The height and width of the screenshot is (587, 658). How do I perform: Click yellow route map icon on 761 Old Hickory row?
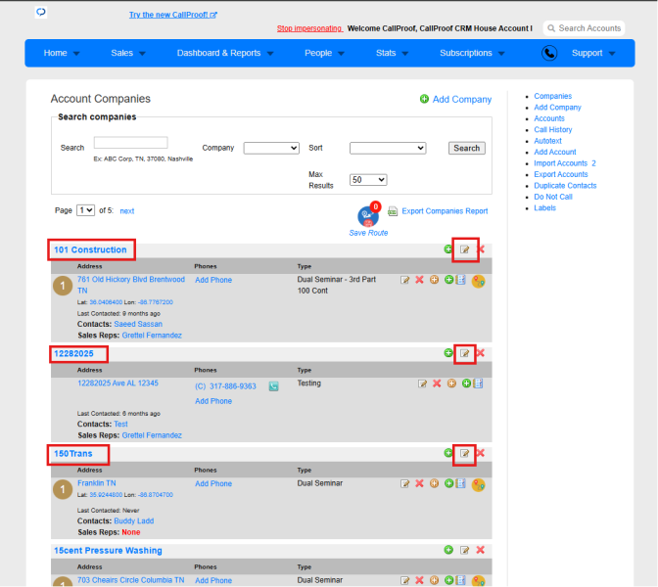[478, 281]
